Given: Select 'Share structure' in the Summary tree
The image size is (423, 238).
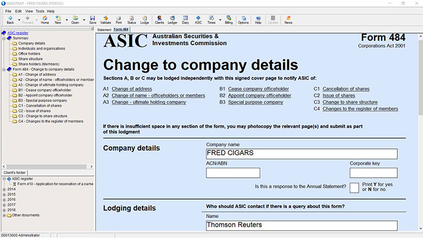Looking at the screenshot, I should pos(30,59).
